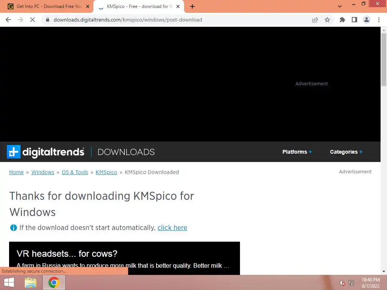
Task: Click the forward navigation arrow
Action: tap(20, 20)
